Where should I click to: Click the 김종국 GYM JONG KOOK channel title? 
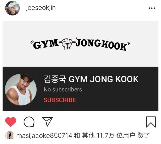[91, 79]
